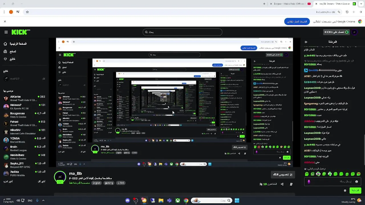
Task: Open SXB4455 user in chat
Action: point(311,82)
